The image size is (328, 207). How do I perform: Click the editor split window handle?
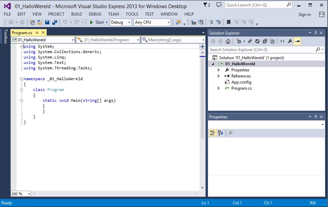(x=202, y=47)
